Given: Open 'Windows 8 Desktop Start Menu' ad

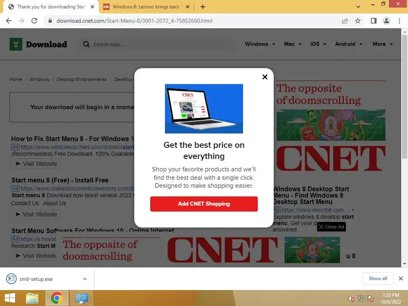Looking at the screenshot, I should tap(311, 195).
